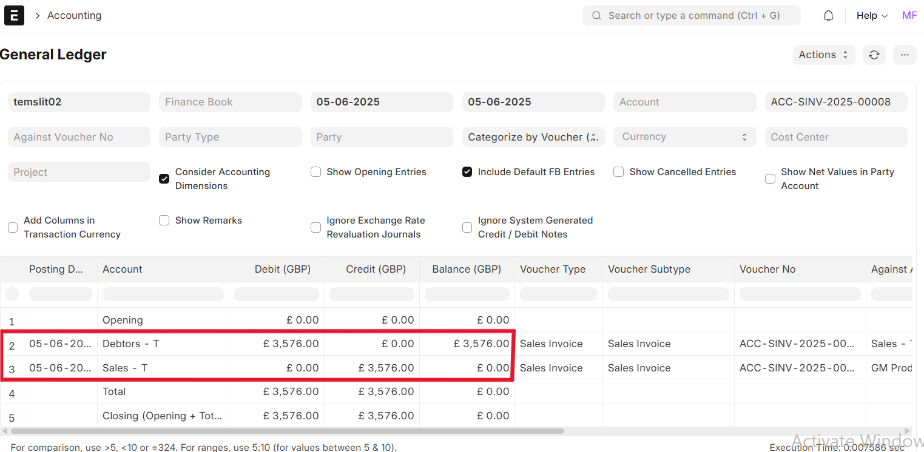Click the Account column filter box
924x452 pixels.
coord(163,294)
